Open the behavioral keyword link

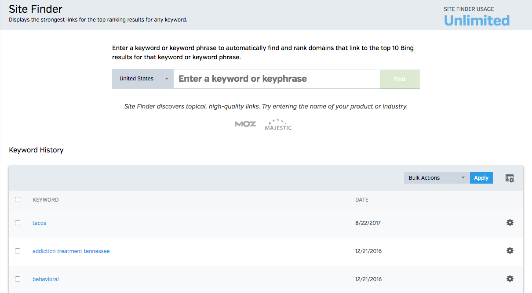[46, 279]
